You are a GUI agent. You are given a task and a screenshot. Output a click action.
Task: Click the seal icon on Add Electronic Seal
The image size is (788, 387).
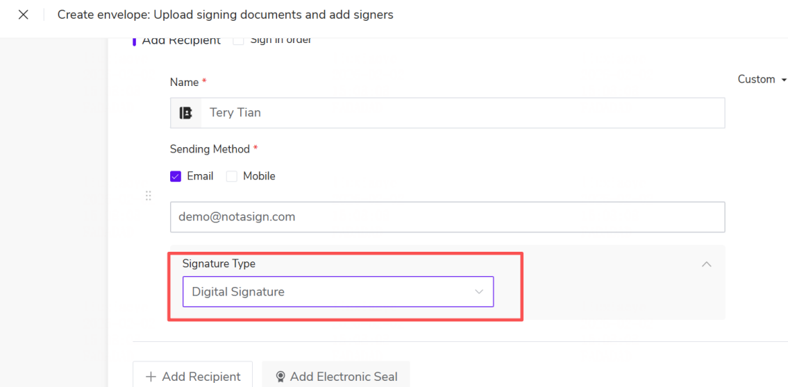coord(280,377)
